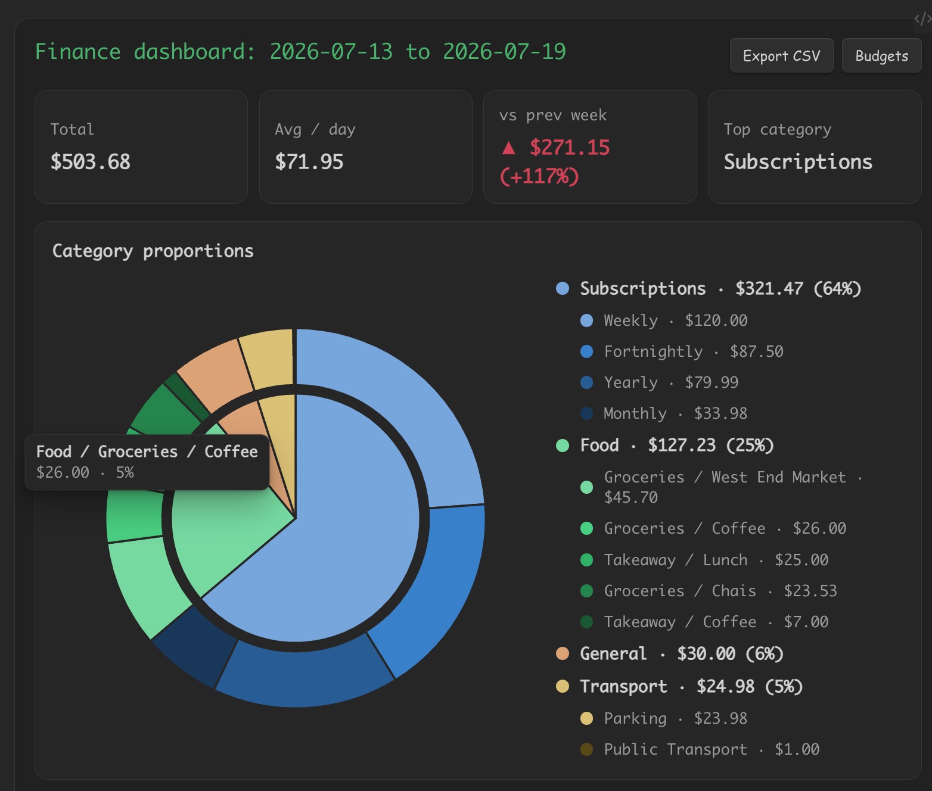The height and width of the screenshot is (791, 932).
Task: Click the Transport legend yellow dot
Action: tap(562, 686)
